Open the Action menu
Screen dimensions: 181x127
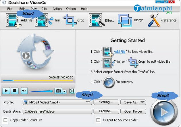tap(57, 9)
